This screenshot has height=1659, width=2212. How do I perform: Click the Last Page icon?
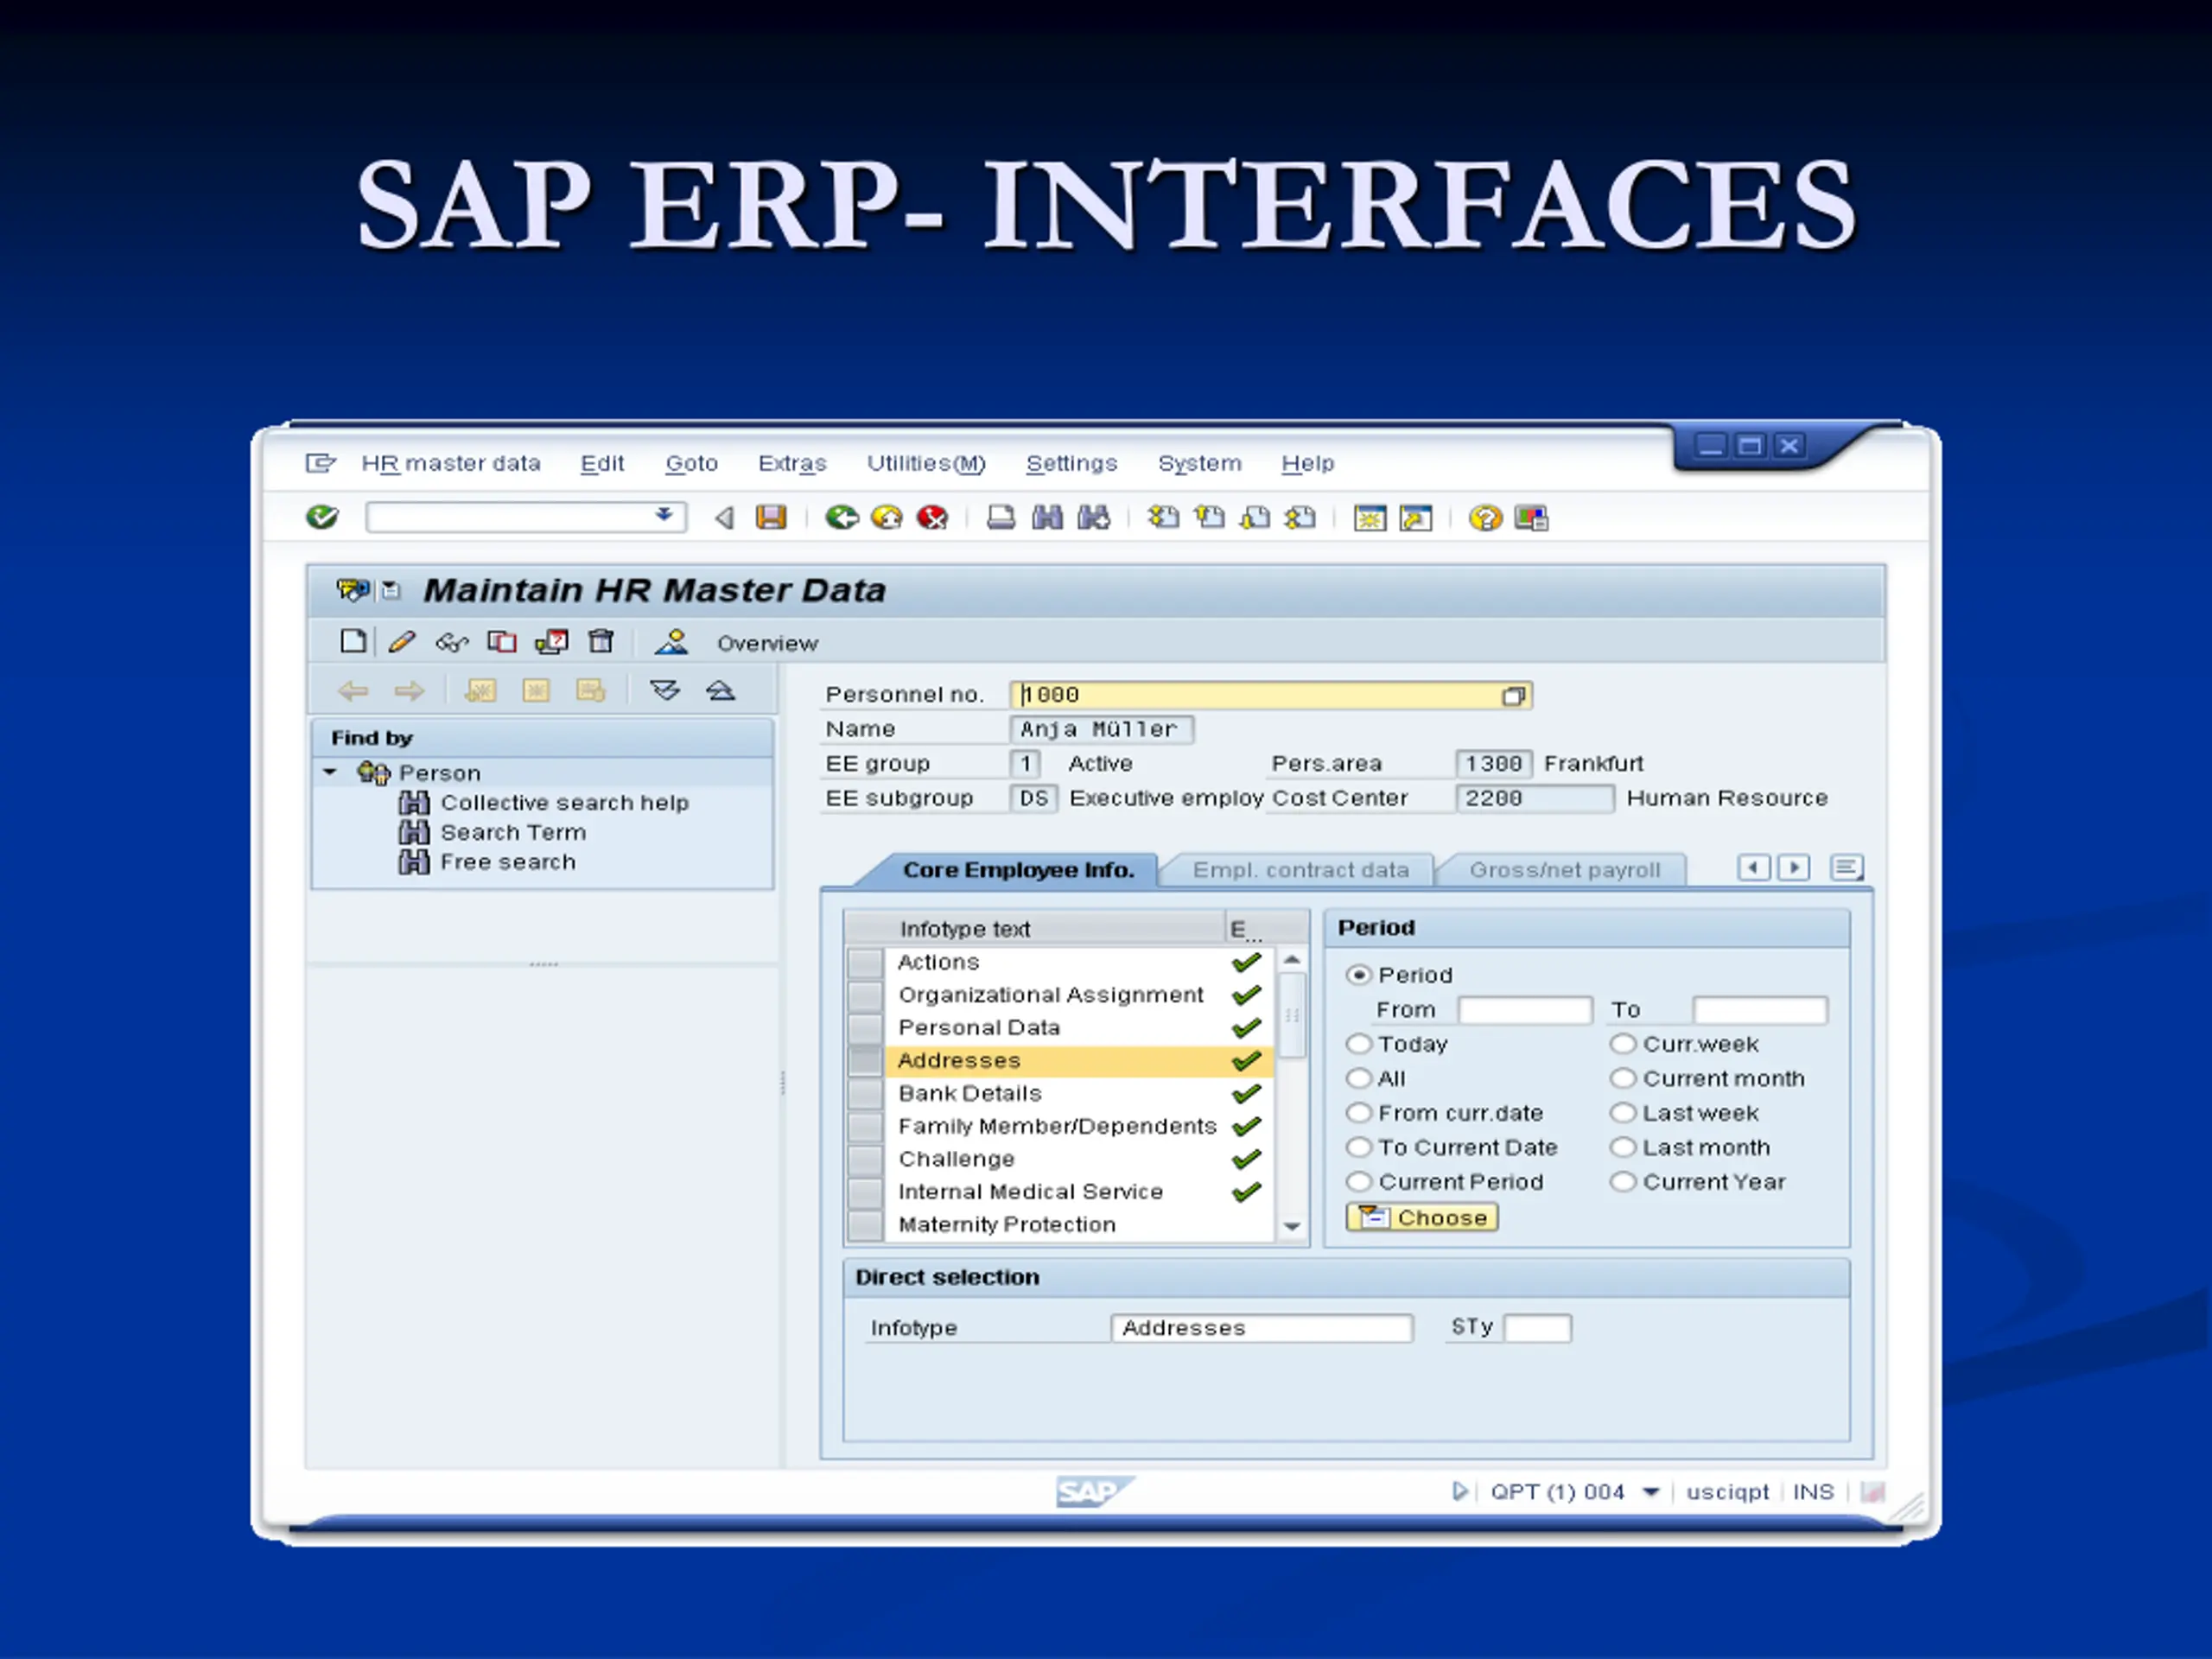(1300, 517)
